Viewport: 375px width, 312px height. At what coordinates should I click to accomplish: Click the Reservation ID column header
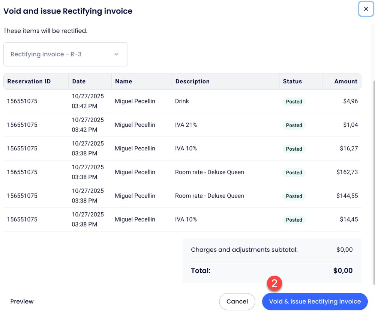[x=29, y=81]
